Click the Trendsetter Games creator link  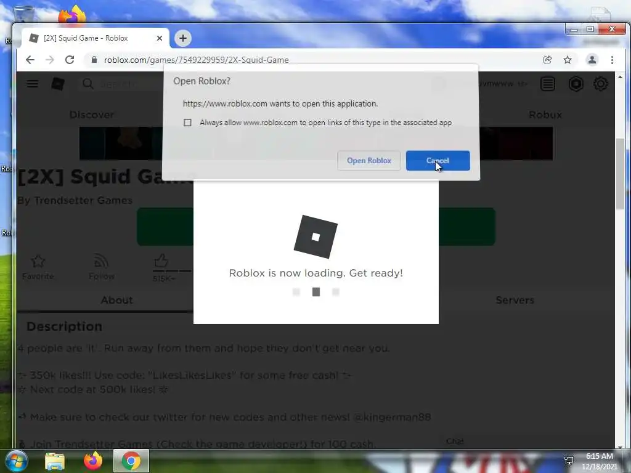click(83, 200)
